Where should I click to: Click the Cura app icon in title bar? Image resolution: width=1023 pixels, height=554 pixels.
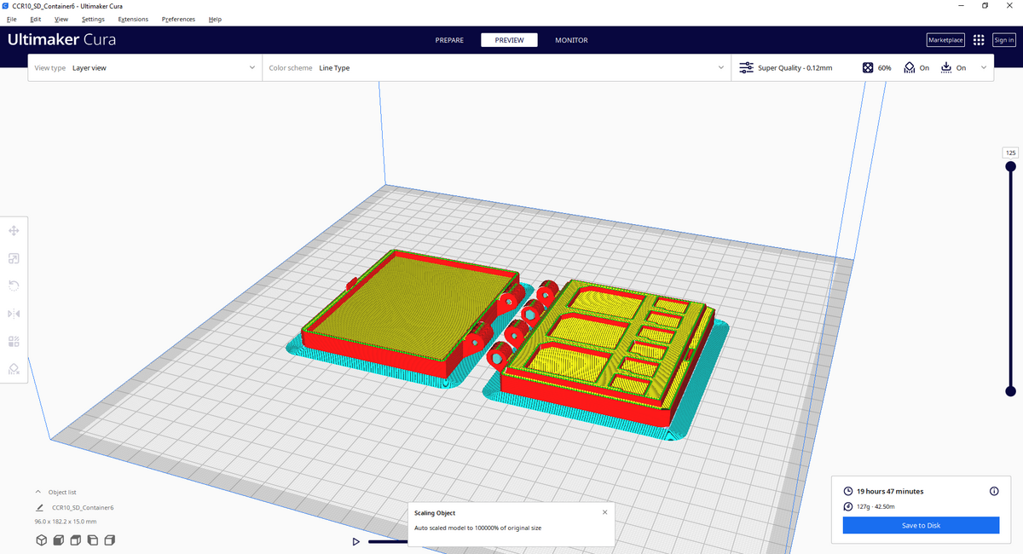coord(7,6)
